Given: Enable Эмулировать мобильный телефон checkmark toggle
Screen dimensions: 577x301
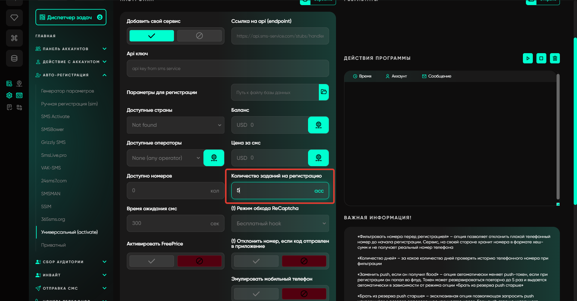Looking at the screenshot, I should coord(256,294).
